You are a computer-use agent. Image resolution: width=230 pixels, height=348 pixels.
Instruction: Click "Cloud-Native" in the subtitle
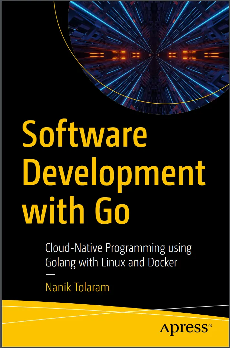coord(74,248)
